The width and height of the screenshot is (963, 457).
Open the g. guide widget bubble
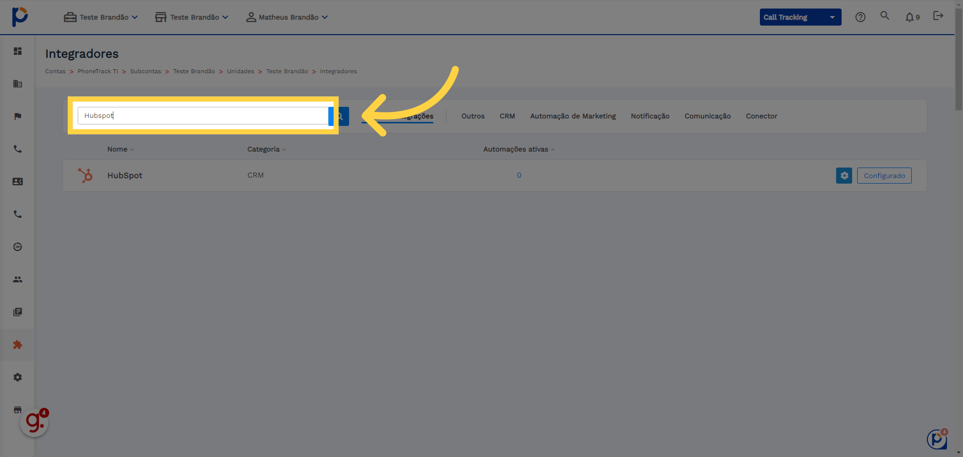34,423
